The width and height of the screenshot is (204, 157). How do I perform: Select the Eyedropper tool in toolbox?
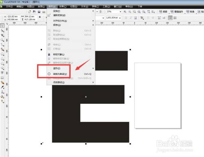tap(2, 87)
